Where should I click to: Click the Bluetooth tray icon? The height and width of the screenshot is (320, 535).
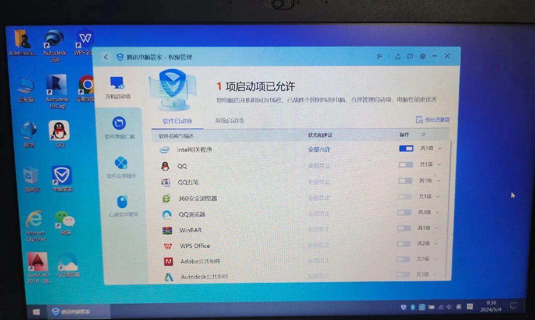413,307
